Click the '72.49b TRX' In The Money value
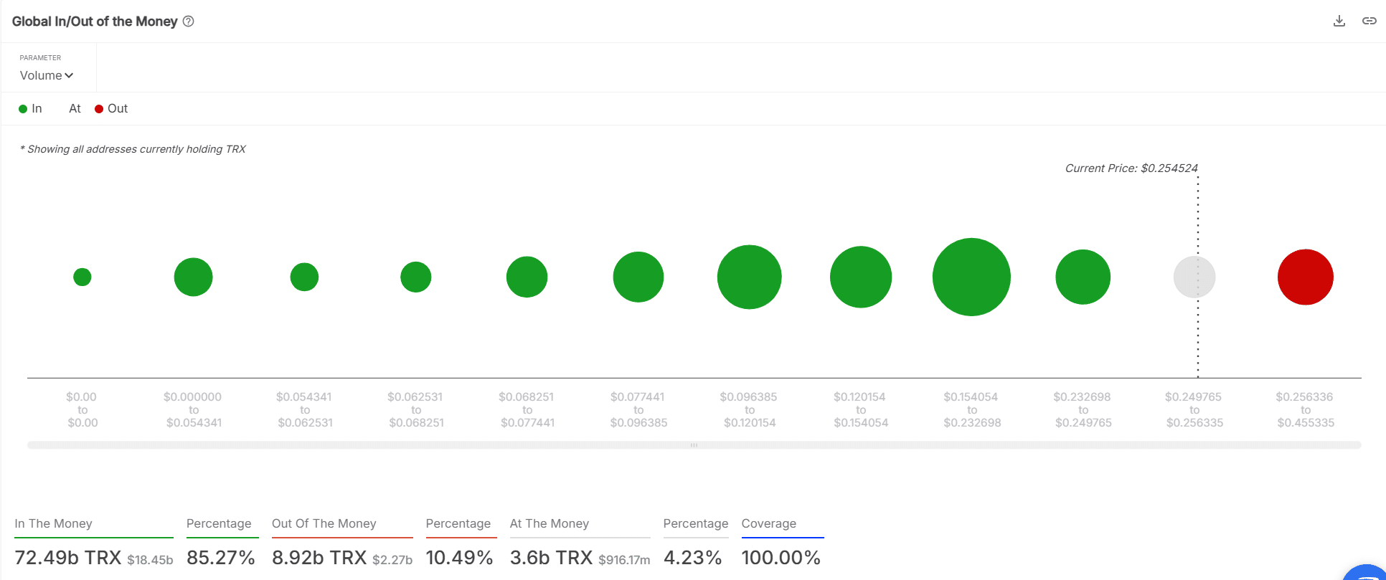Screen dimensions: 1386x580 [68, 558]
